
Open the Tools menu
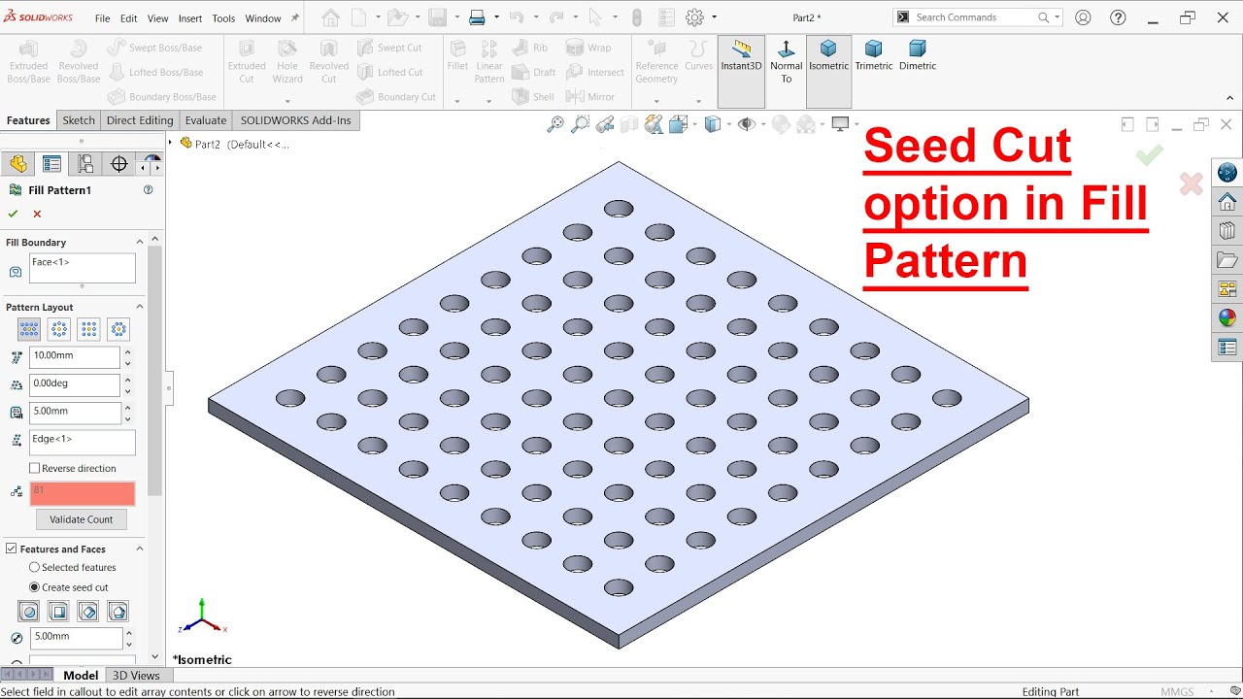[223, 18]
